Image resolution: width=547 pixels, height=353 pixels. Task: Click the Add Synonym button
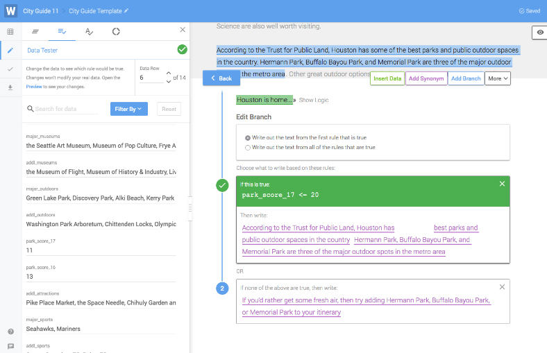coord(426,78)
